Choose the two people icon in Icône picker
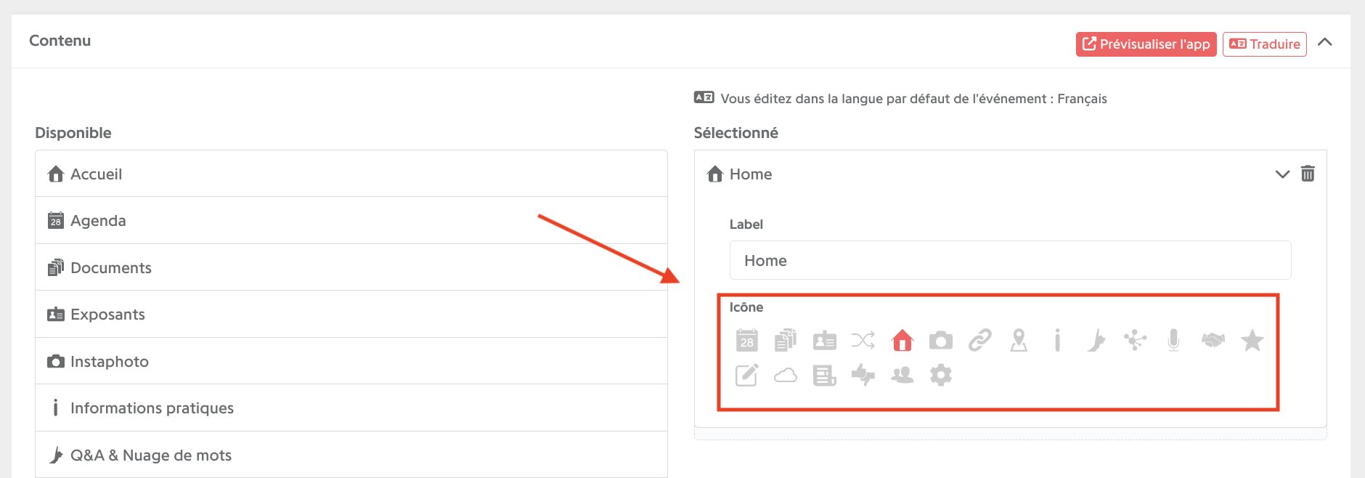Screen dimensions: 1365x478 [902, 375]
